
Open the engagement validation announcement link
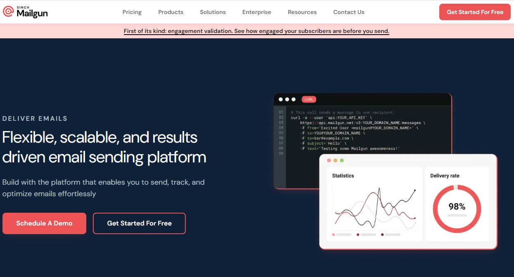[x=256, y=31]
